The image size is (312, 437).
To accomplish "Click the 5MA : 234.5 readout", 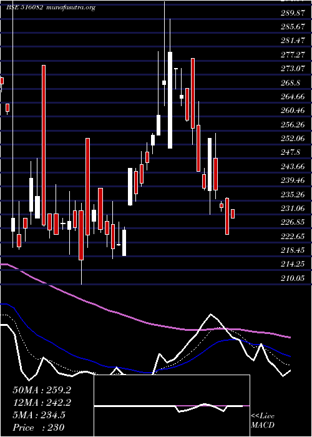I will tap(39, 415).
